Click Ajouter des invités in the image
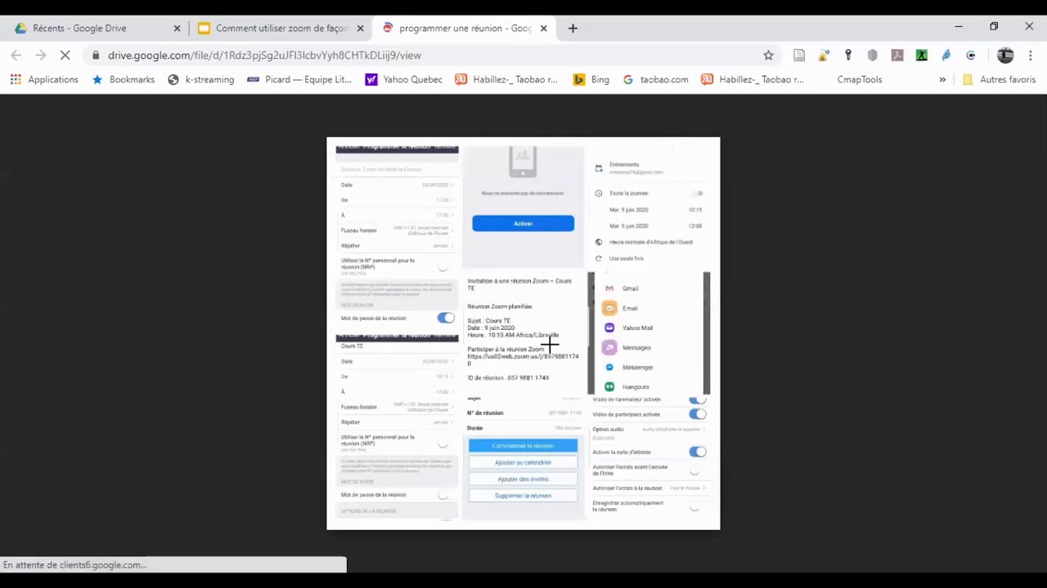1047x588 pixels. (523, 479)
